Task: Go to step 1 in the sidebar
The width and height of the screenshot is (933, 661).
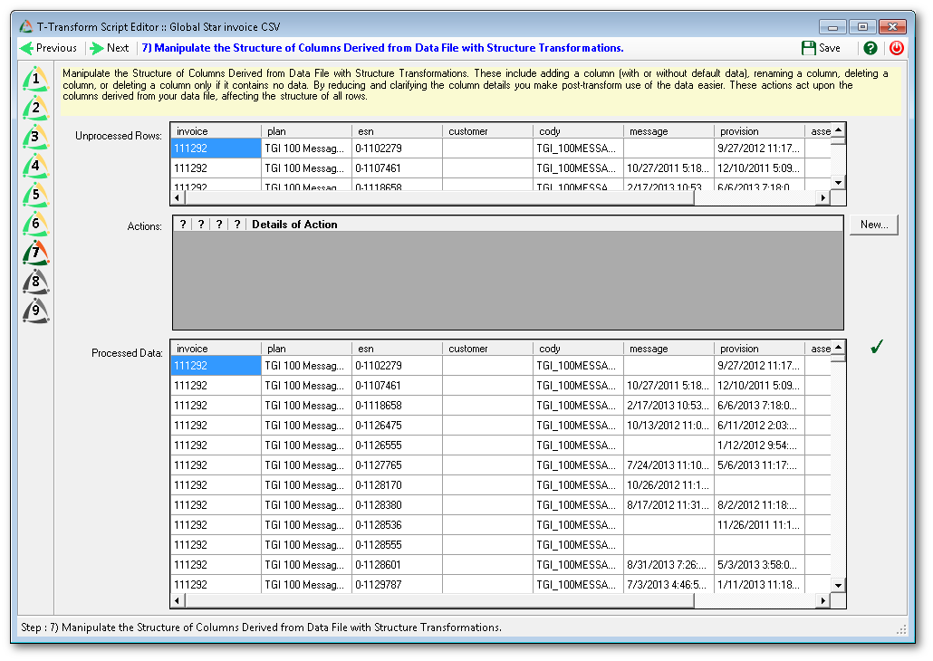Action: coord(35,79)
